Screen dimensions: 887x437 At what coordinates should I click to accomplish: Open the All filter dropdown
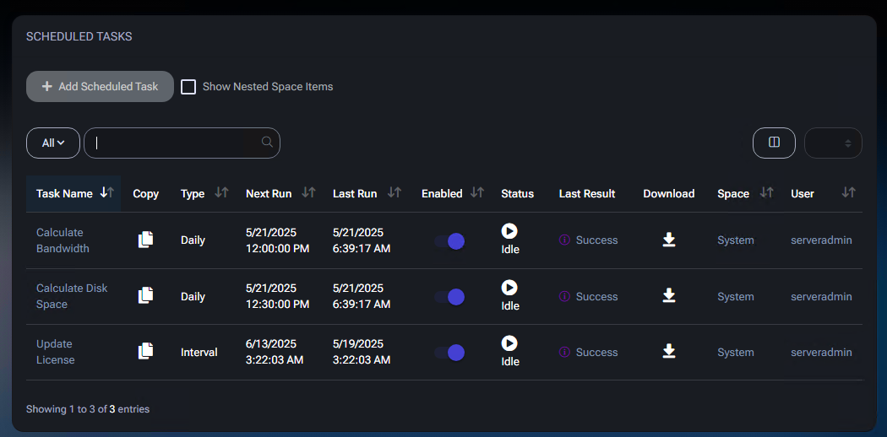coord(53,143)
